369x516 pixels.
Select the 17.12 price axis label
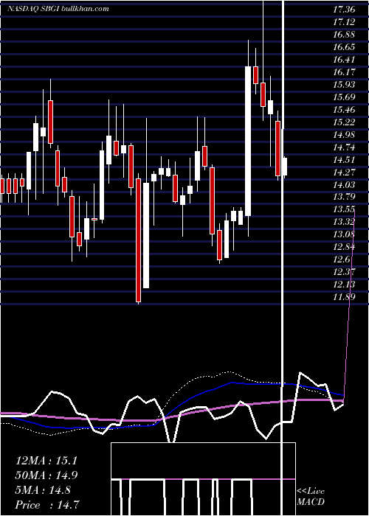pyautogui.click(x=344, y=22)
